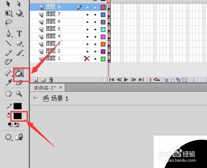Select layer 图层 5
This screenshot has width=207, height=168.
(53, 29)
